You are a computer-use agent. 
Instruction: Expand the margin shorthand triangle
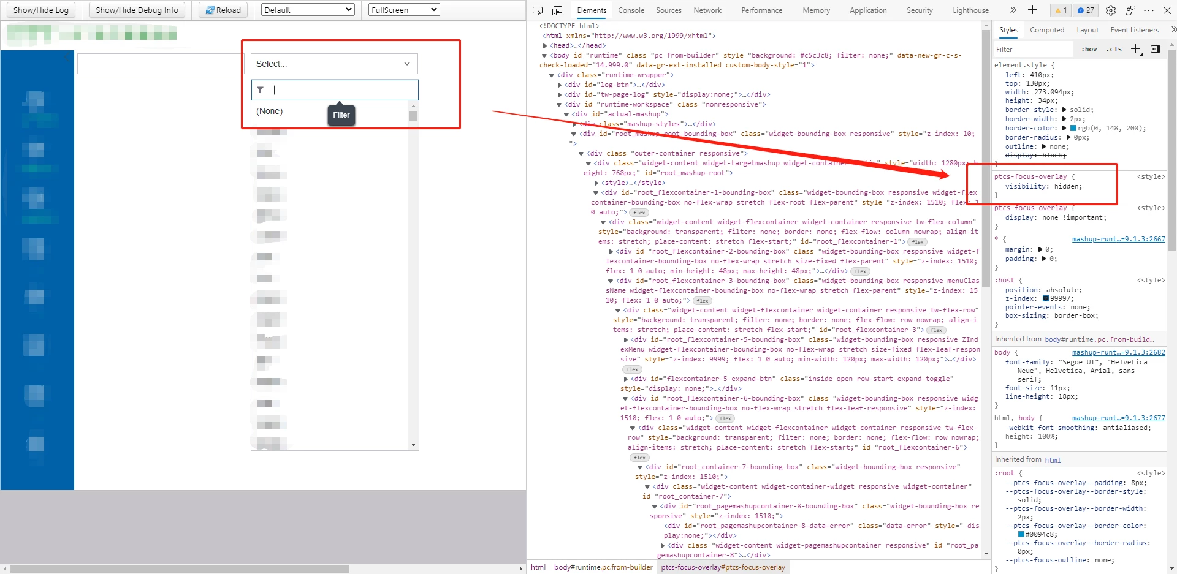click(1040, 249)
